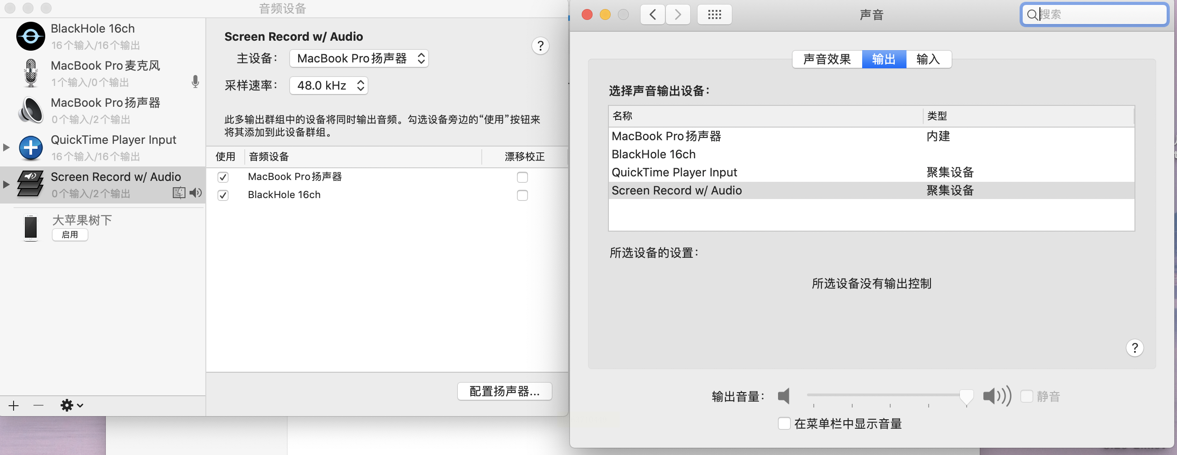Expand QuickTime Player Input disclosure triangle
Screen dimensions: 1177x455
point(6,147)
